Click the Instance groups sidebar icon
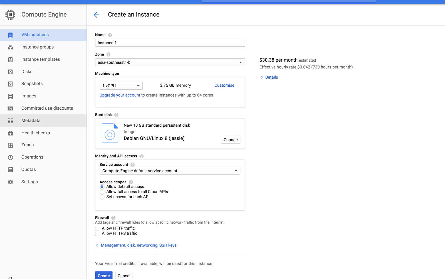The height and width of the screenshot is (279, 445). click(10, 47)
